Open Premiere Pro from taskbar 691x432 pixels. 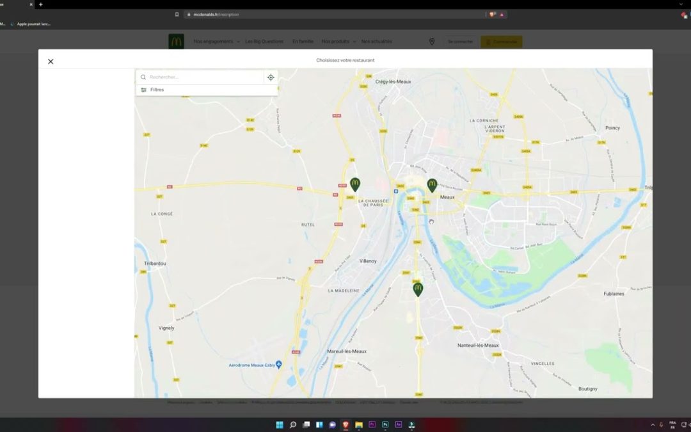[x=372, y=424]
